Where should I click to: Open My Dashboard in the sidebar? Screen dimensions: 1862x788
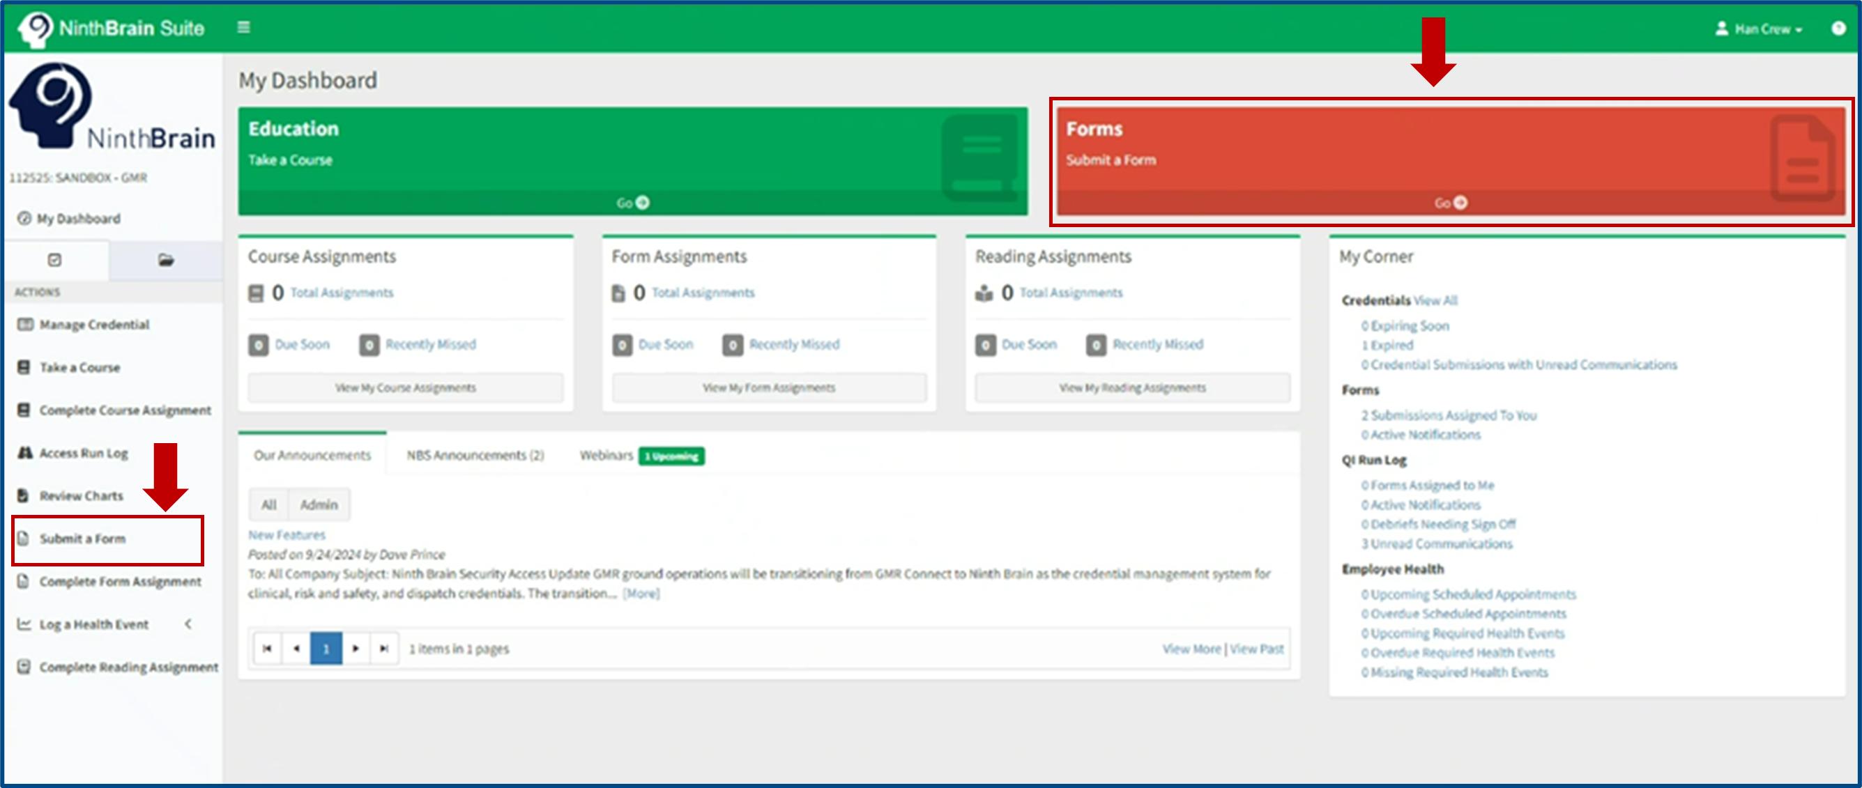pos(70,219)
